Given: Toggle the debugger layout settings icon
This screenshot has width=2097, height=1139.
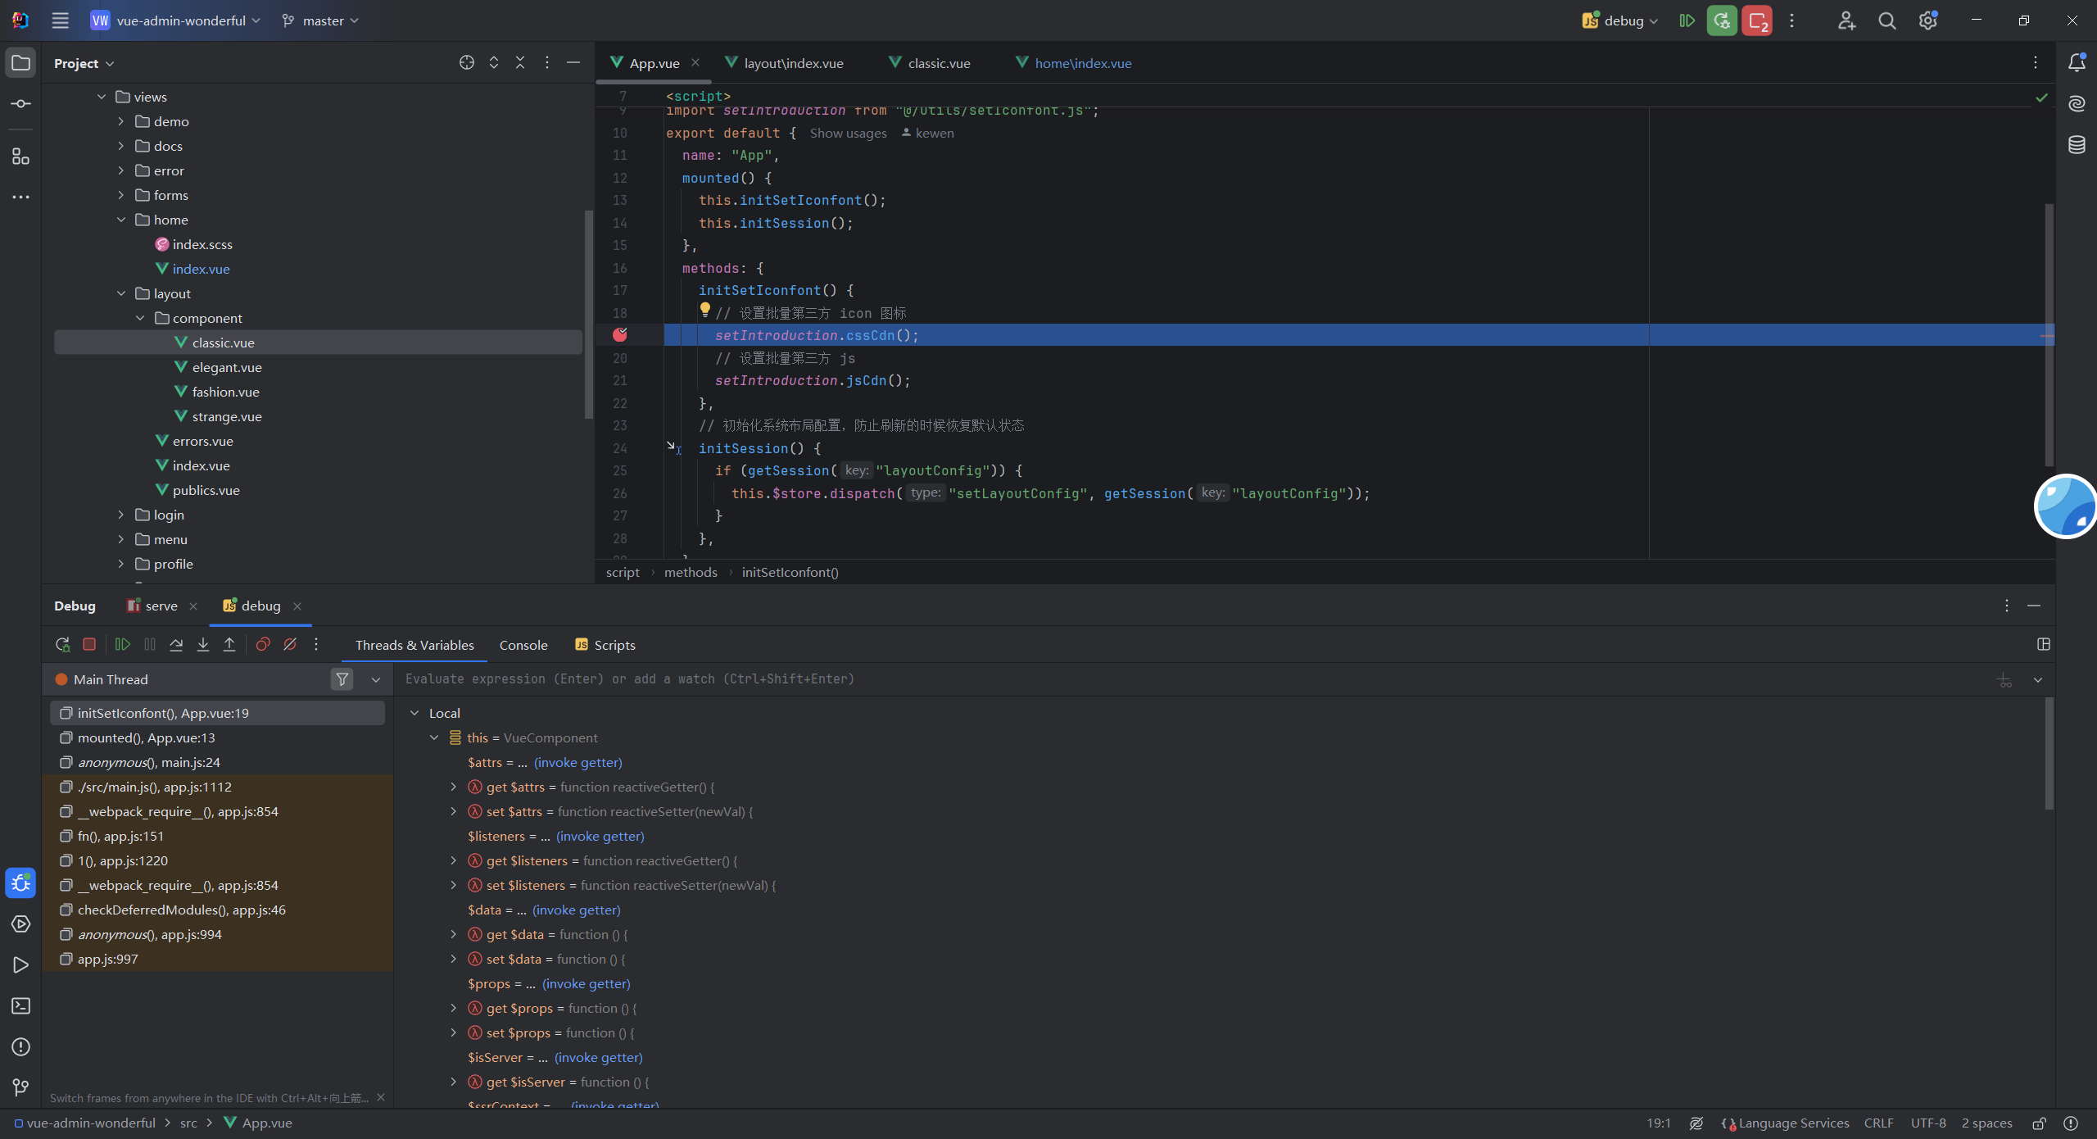Looking at the screenshot, I should [x=2044, y=645].
